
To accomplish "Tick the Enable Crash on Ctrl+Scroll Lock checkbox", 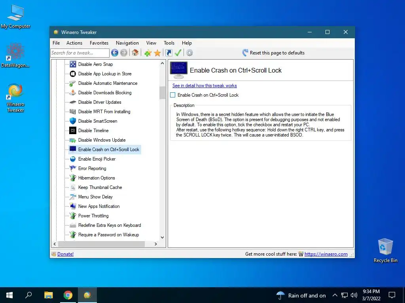I will pyautogui.click(x=173, y=95).
